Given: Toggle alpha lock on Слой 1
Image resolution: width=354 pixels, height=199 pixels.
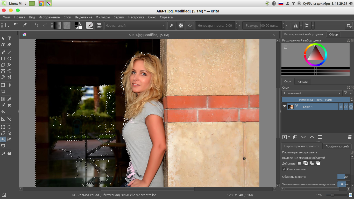Looking at the screenshot, I should (346, 107).
